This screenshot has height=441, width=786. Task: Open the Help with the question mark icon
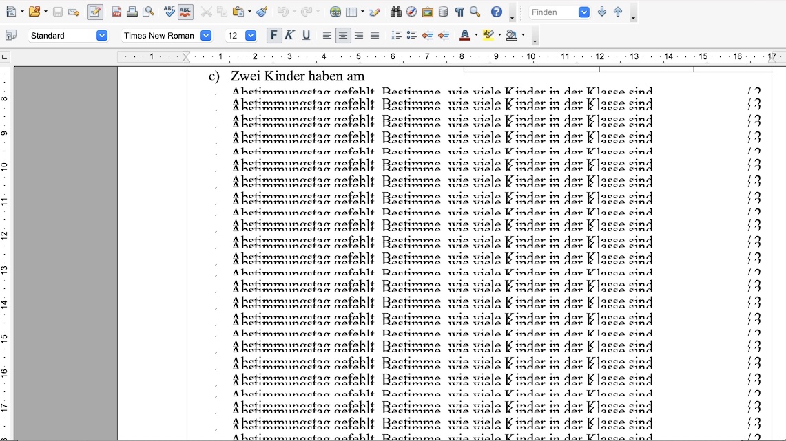(x=496, y=12)
